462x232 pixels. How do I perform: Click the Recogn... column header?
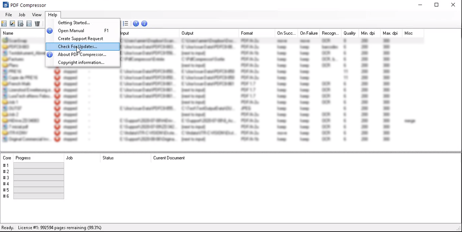[330, 33]
